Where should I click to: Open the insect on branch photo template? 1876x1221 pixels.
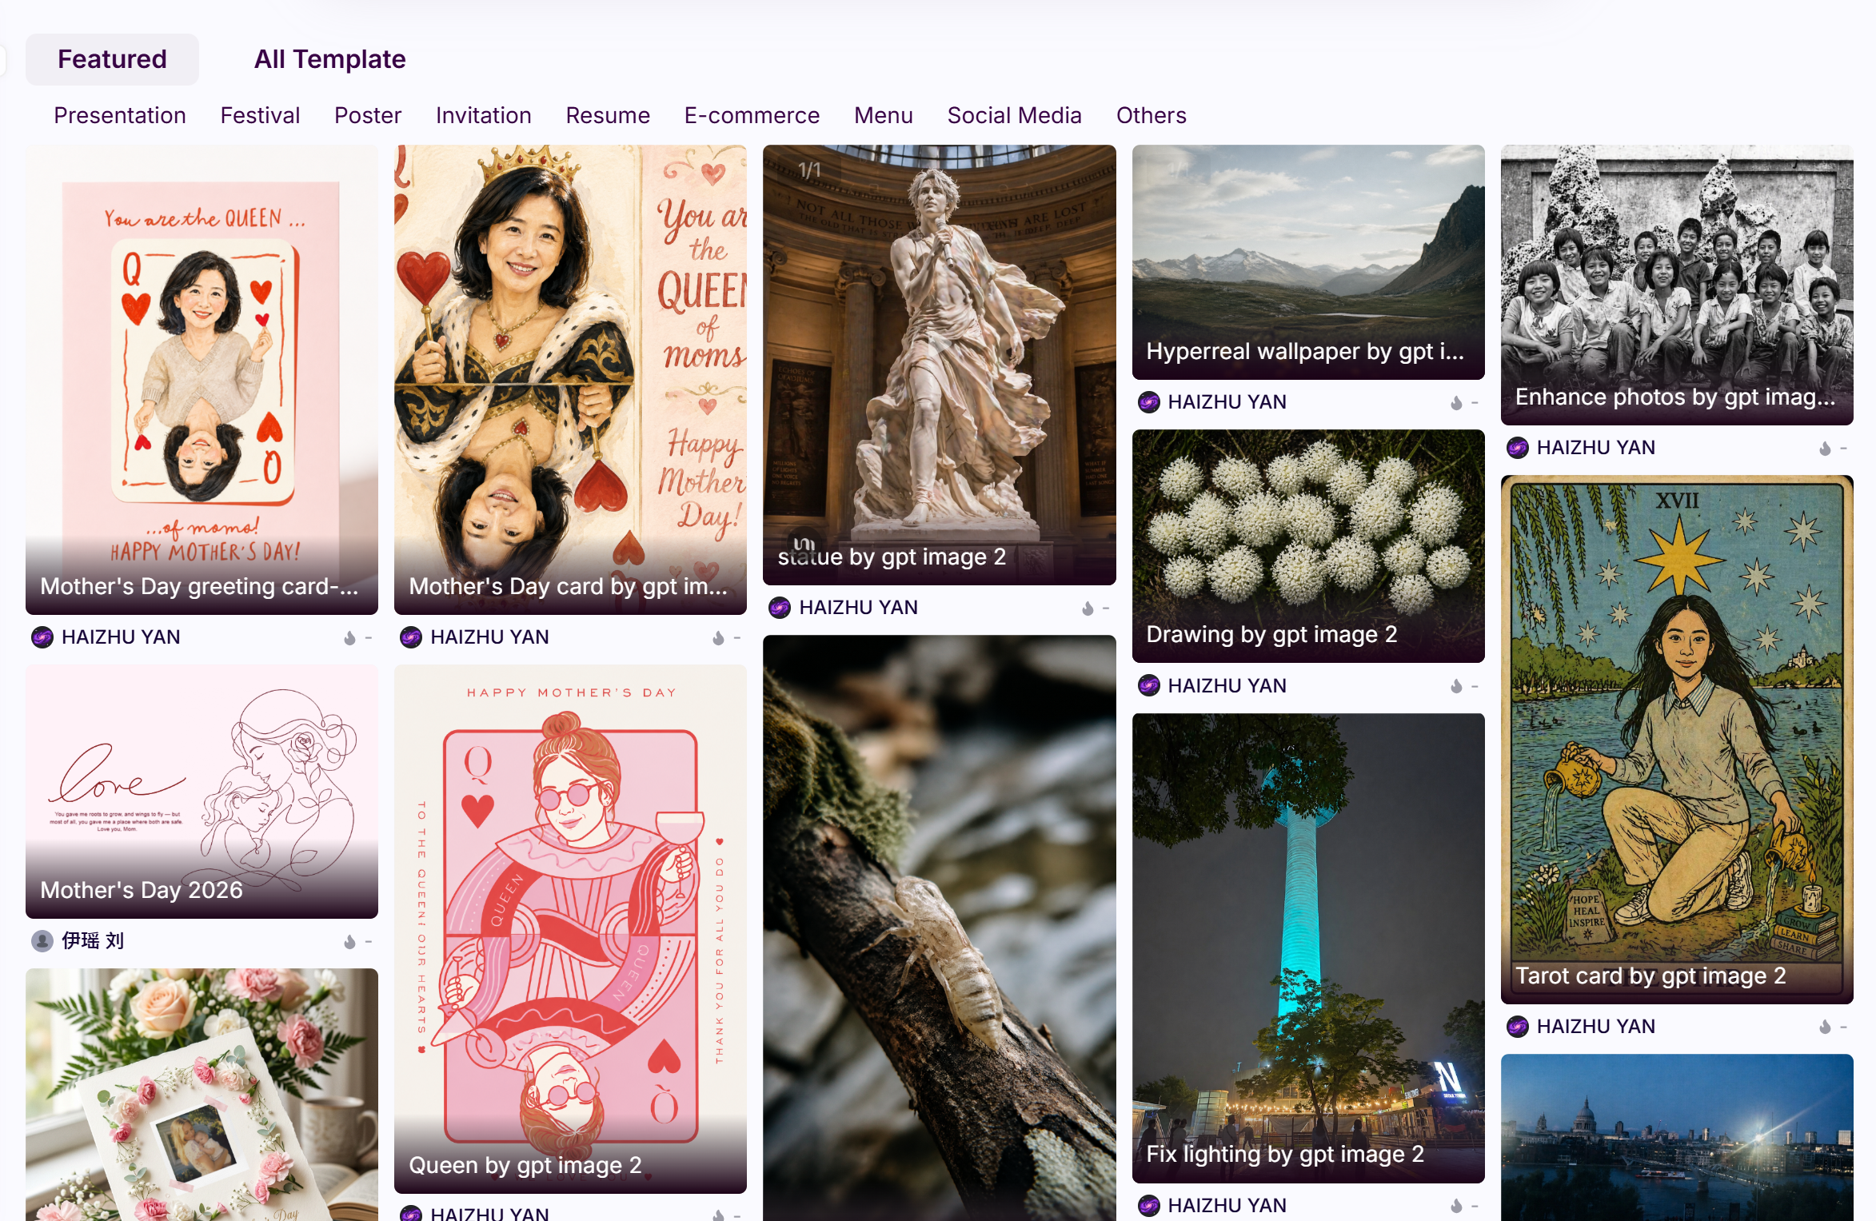point(940,928)
